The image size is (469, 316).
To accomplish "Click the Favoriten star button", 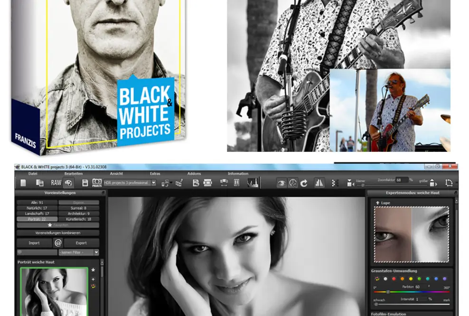I will pyautogui.click(x=58, y=225).
